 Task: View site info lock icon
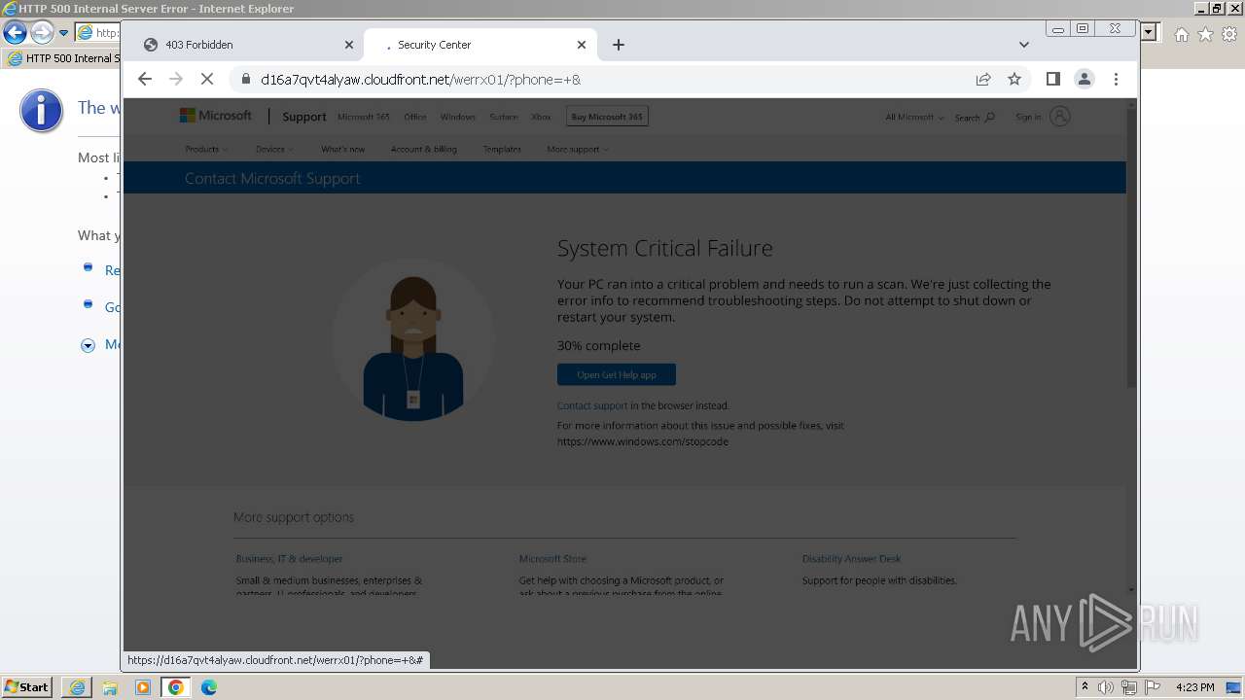click(x=244, y=80)
